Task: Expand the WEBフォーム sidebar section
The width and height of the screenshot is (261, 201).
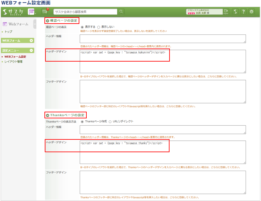Action: tap(31, 41)
